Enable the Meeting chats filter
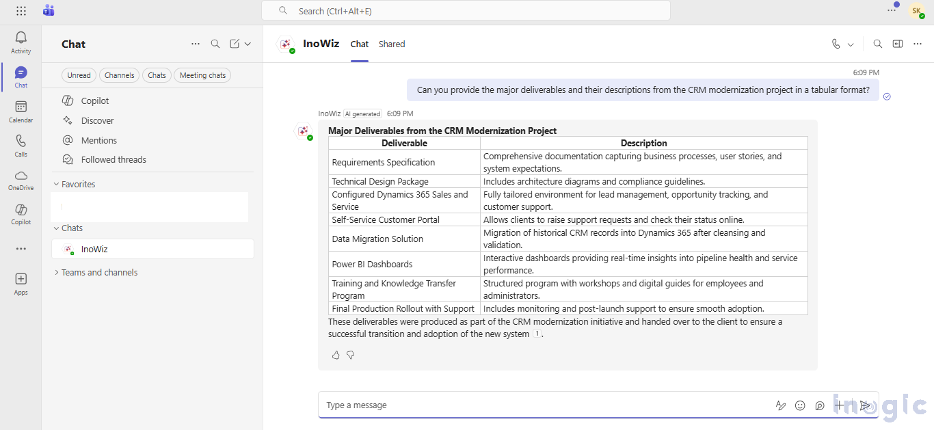The width and height of the screenshot is (934, 430). click(x=202, y=75)
